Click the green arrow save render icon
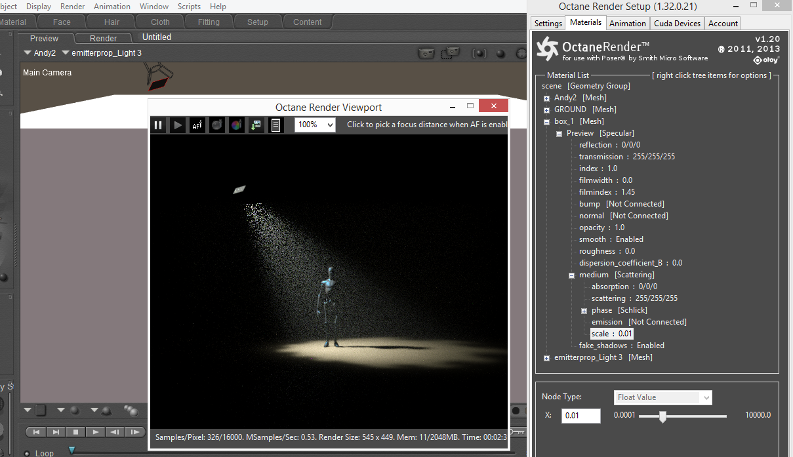This screenshot has width=793, height=457. [x=256, y=125]
